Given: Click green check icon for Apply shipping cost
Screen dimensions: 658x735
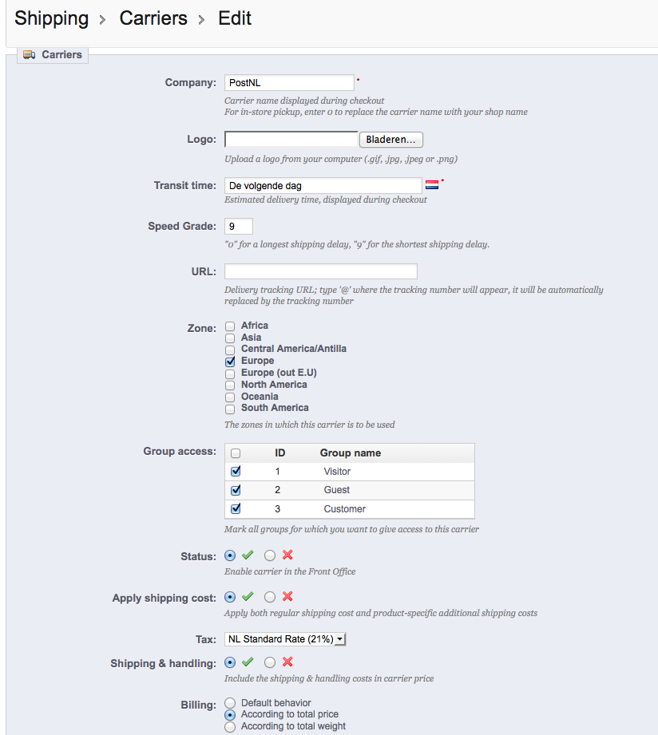Looking at the screenshot, I should (248, 597).
